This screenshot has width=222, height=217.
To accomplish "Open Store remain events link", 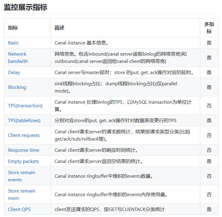I will point(21,176).
